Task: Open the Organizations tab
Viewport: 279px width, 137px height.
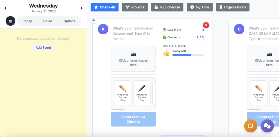Action: point(232,7)
